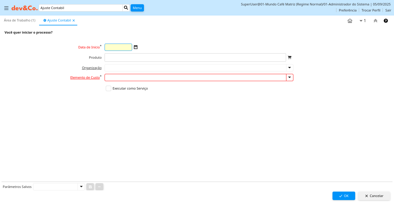Click the double chevron collapse header icon
This screenshot has width=394, height=204.
375,21
